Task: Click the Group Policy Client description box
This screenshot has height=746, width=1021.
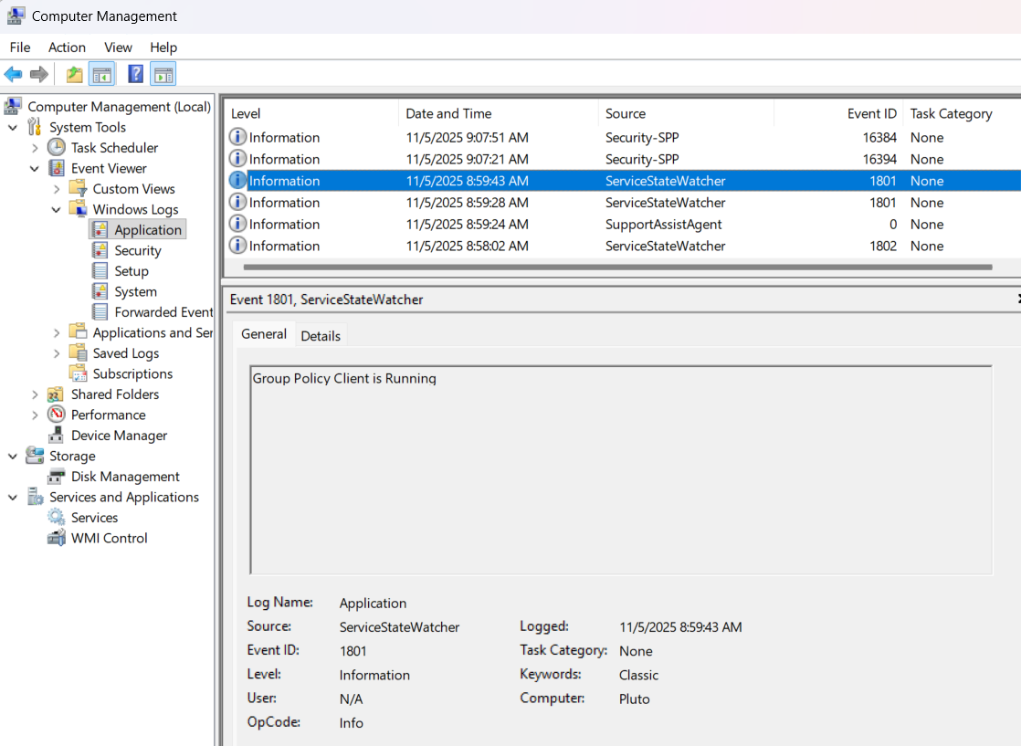Action: tap(621, 470)
